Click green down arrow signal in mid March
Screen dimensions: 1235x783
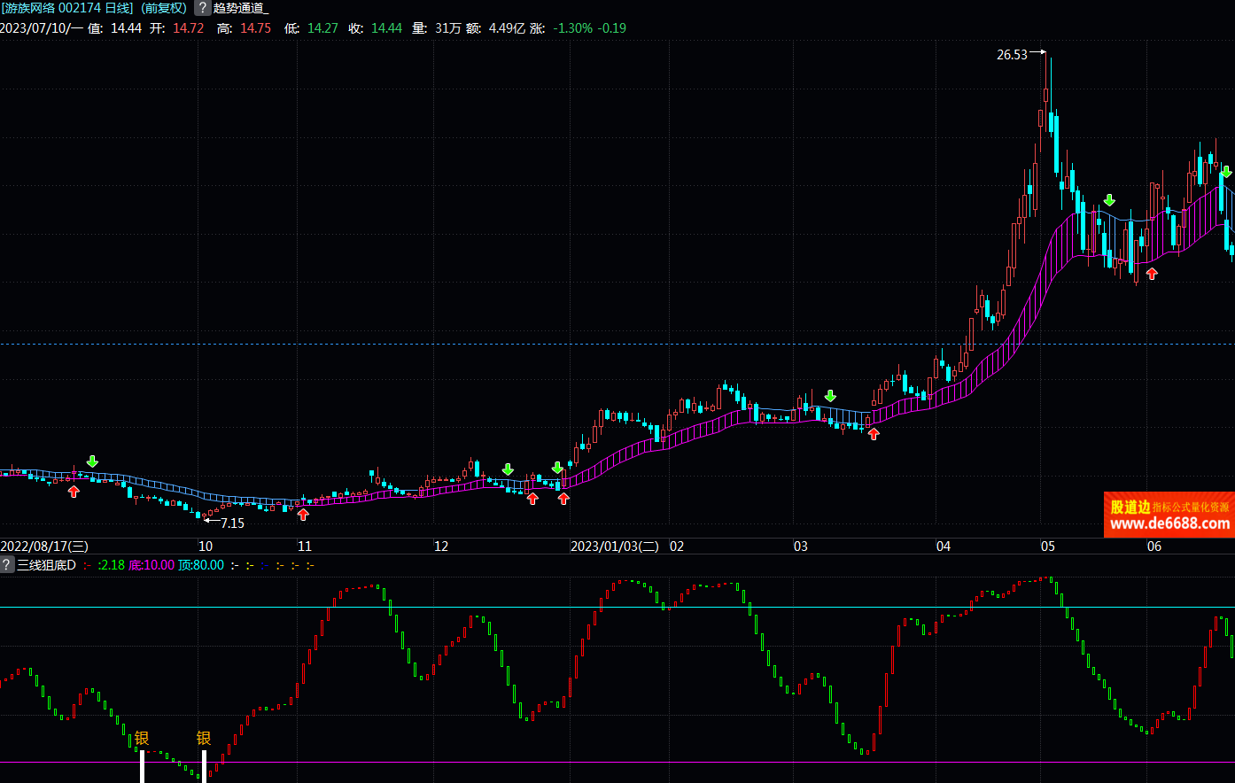pyautogui.click(x=830, y=396)
